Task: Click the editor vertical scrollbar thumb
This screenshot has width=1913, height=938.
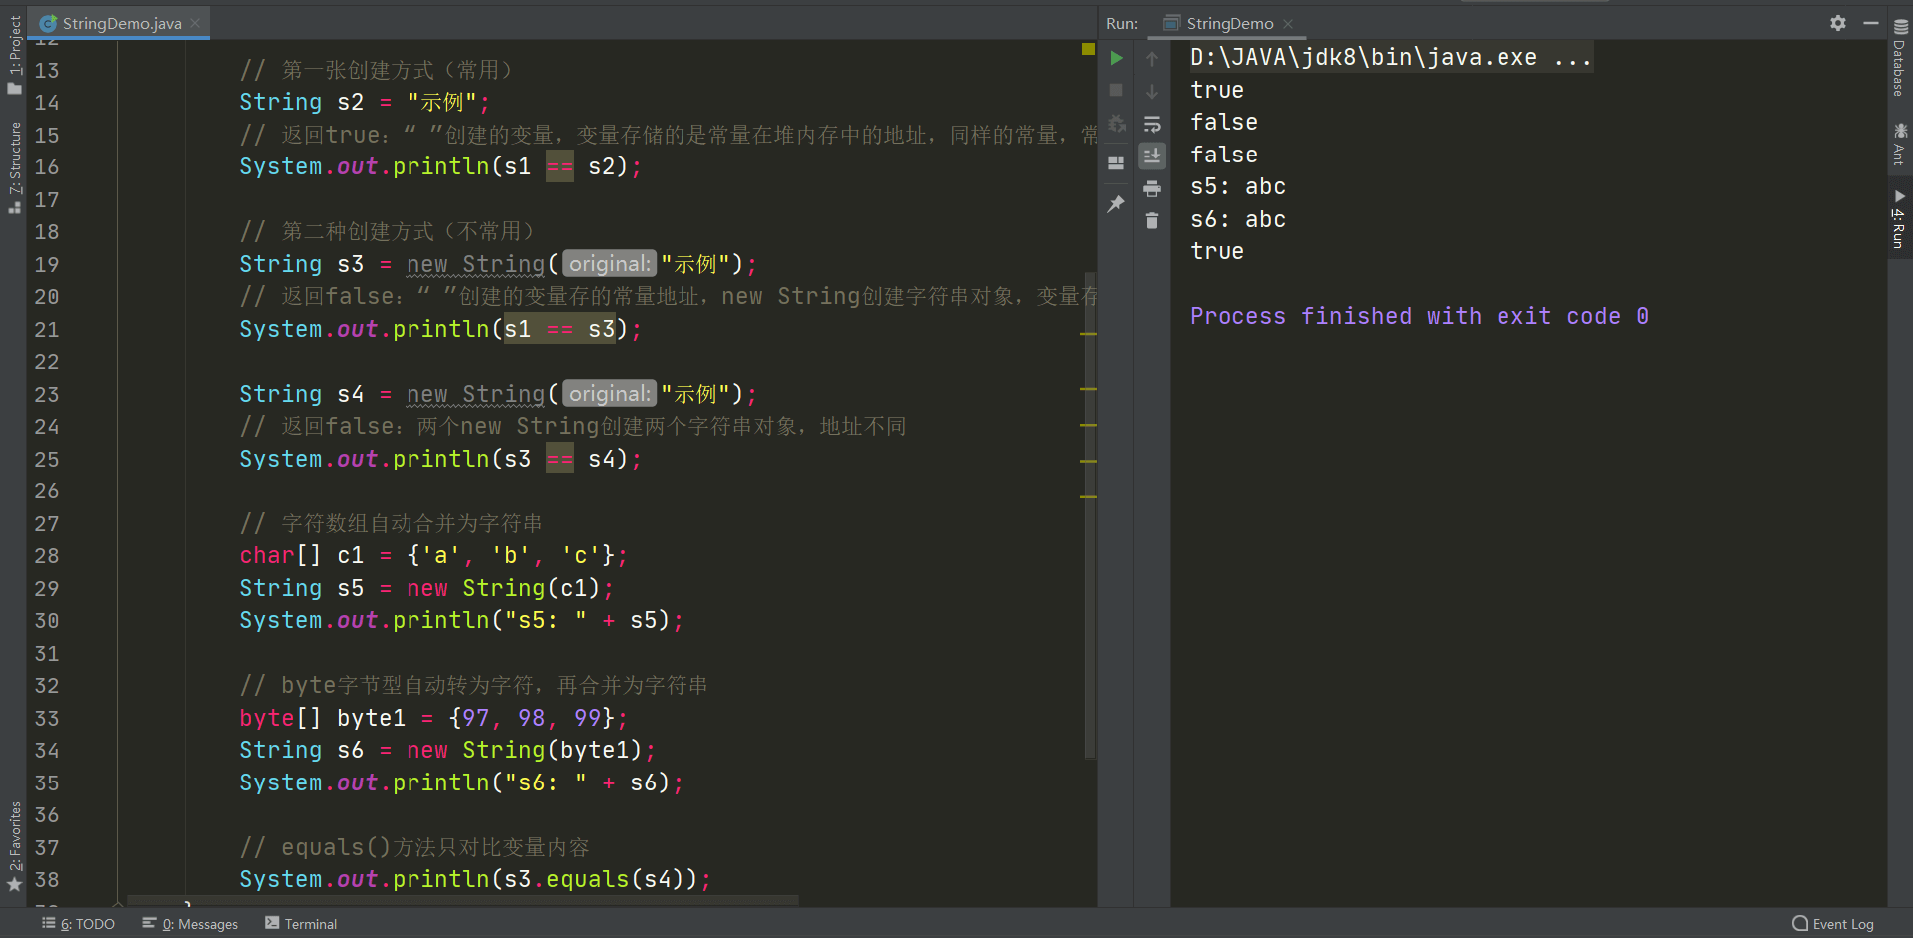Action: tap(1089, 513)
